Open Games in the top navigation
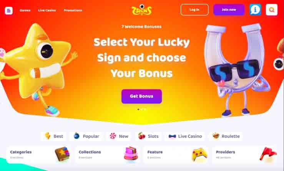This screenshot has width=284, height=171. click(x=25, y=10)
